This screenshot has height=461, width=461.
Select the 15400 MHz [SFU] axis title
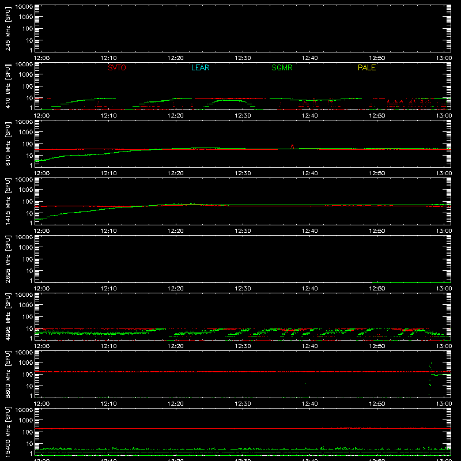pyautogui.click(x=7, y=433)
